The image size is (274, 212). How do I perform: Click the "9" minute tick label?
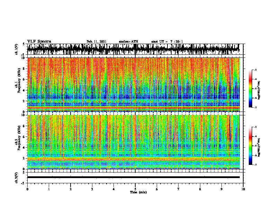tap(221, 189)
